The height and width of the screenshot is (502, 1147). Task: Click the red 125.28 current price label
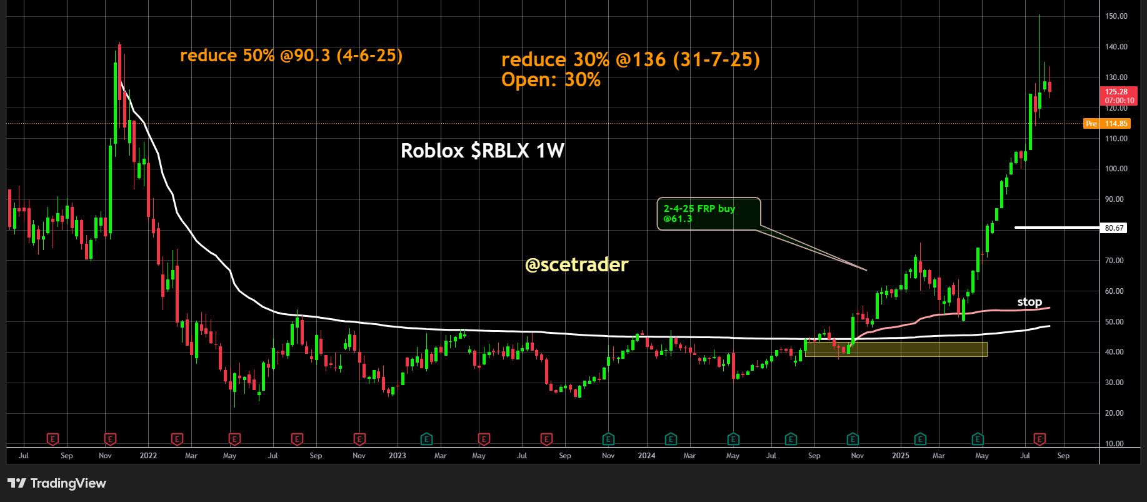1119,96
